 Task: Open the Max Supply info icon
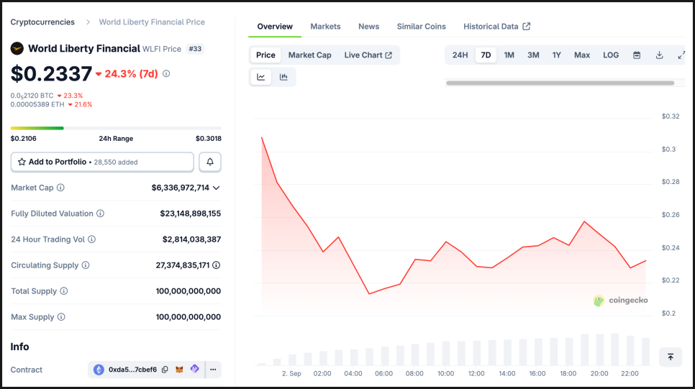tap(61, 317)
